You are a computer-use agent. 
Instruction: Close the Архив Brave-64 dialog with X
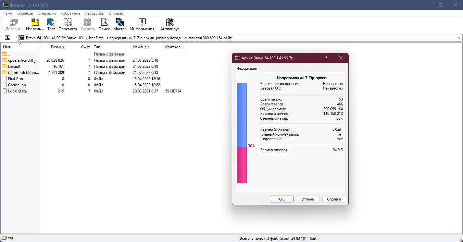341,58
